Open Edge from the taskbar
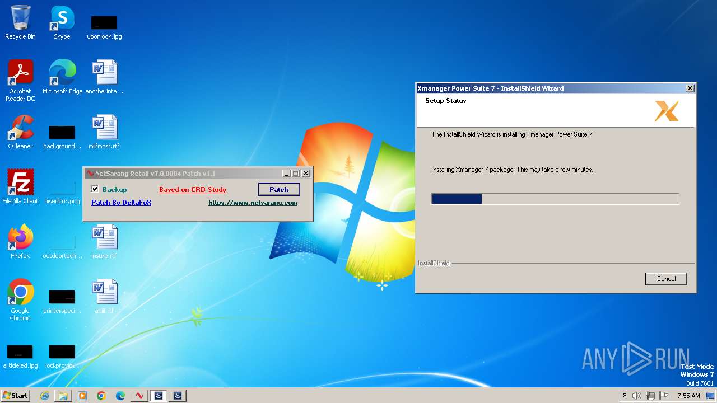717x403 pixels. pyautogui.click(x=120, y=396)
